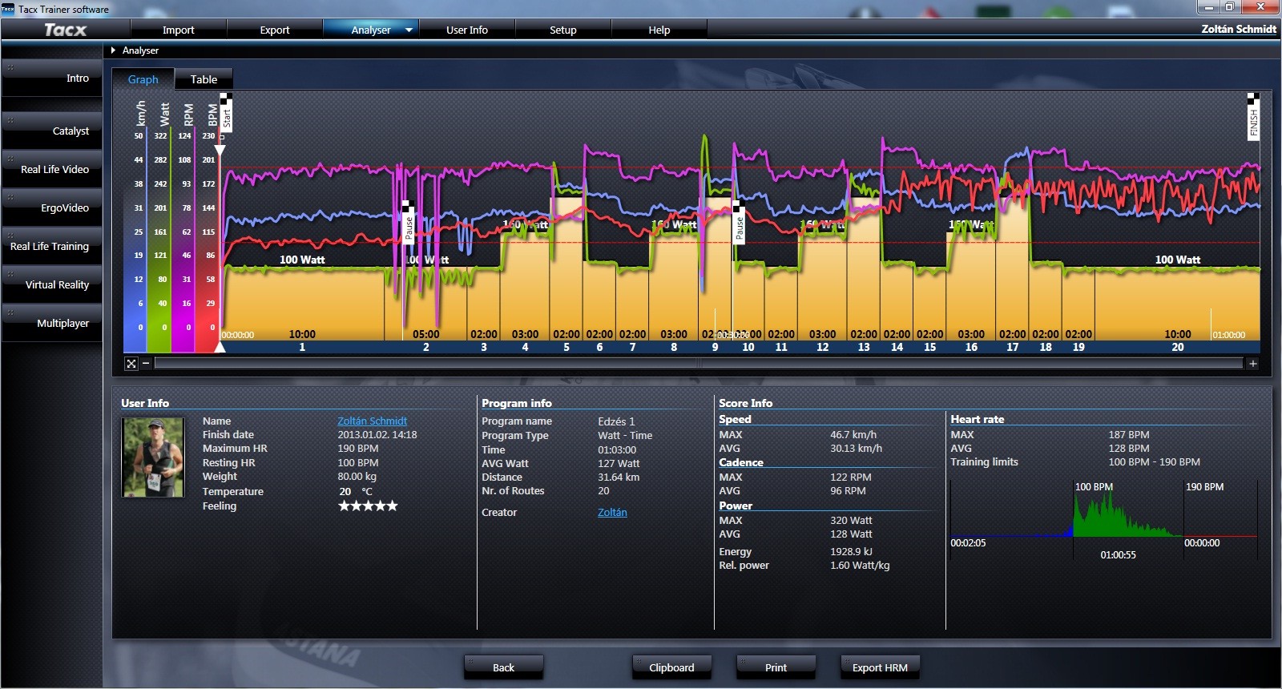Open the Zoltán Schmidt name link

pyautogui.click(x=372, y=421)
